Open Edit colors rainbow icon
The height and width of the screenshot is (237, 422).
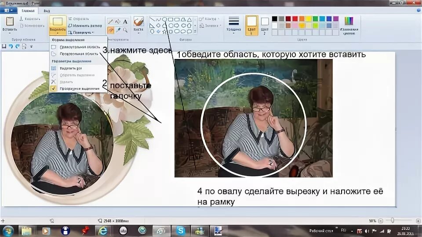tap(349, 21)
